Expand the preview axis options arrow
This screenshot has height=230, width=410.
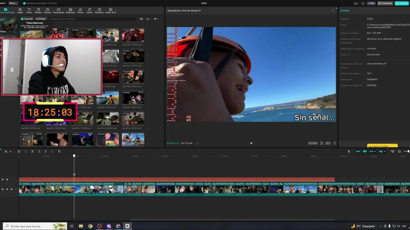pyautogui.click(x=384, y=151)
